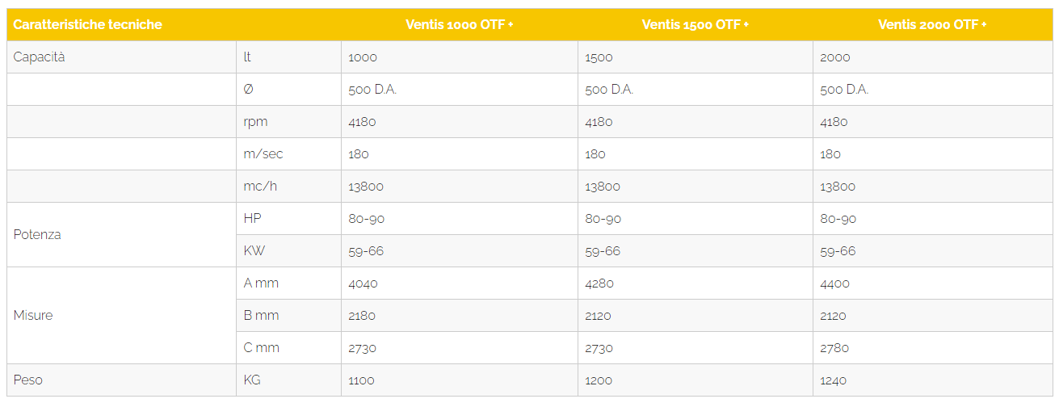Select the 2180 value in B mm row

coord(362,316)
